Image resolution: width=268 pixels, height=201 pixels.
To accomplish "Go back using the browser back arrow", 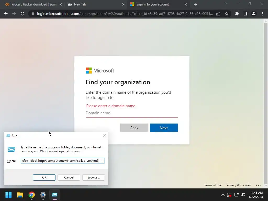I will 6,14.
